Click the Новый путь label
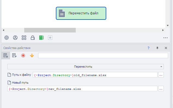The image size is (173, 108). 20,83
